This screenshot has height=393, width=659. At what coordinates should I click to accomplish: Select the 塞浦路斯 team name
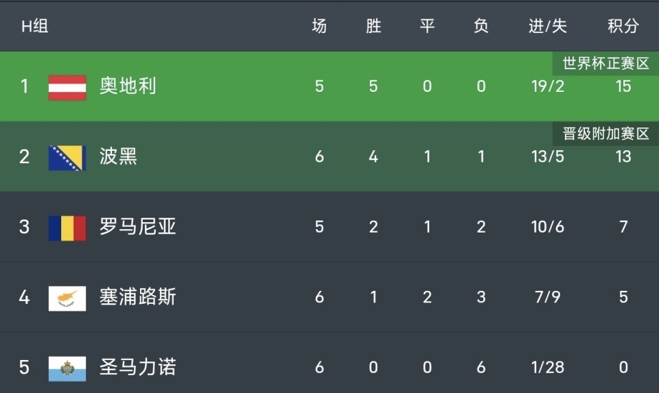pos(137,297)
